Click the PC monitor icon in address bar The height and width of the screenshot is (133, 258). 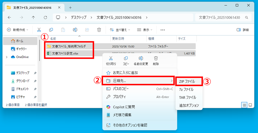(58, 18)
